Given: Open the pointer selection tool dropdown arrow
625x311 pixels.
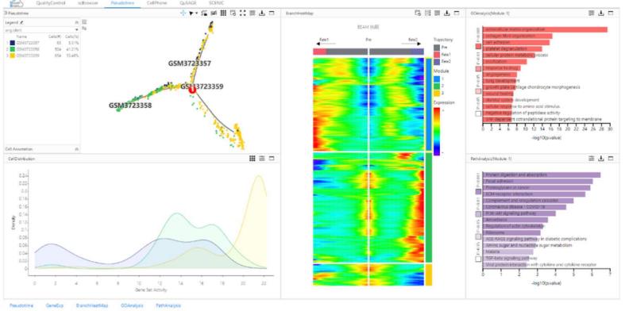Looking at the screenshot, I should coord(196,13).
